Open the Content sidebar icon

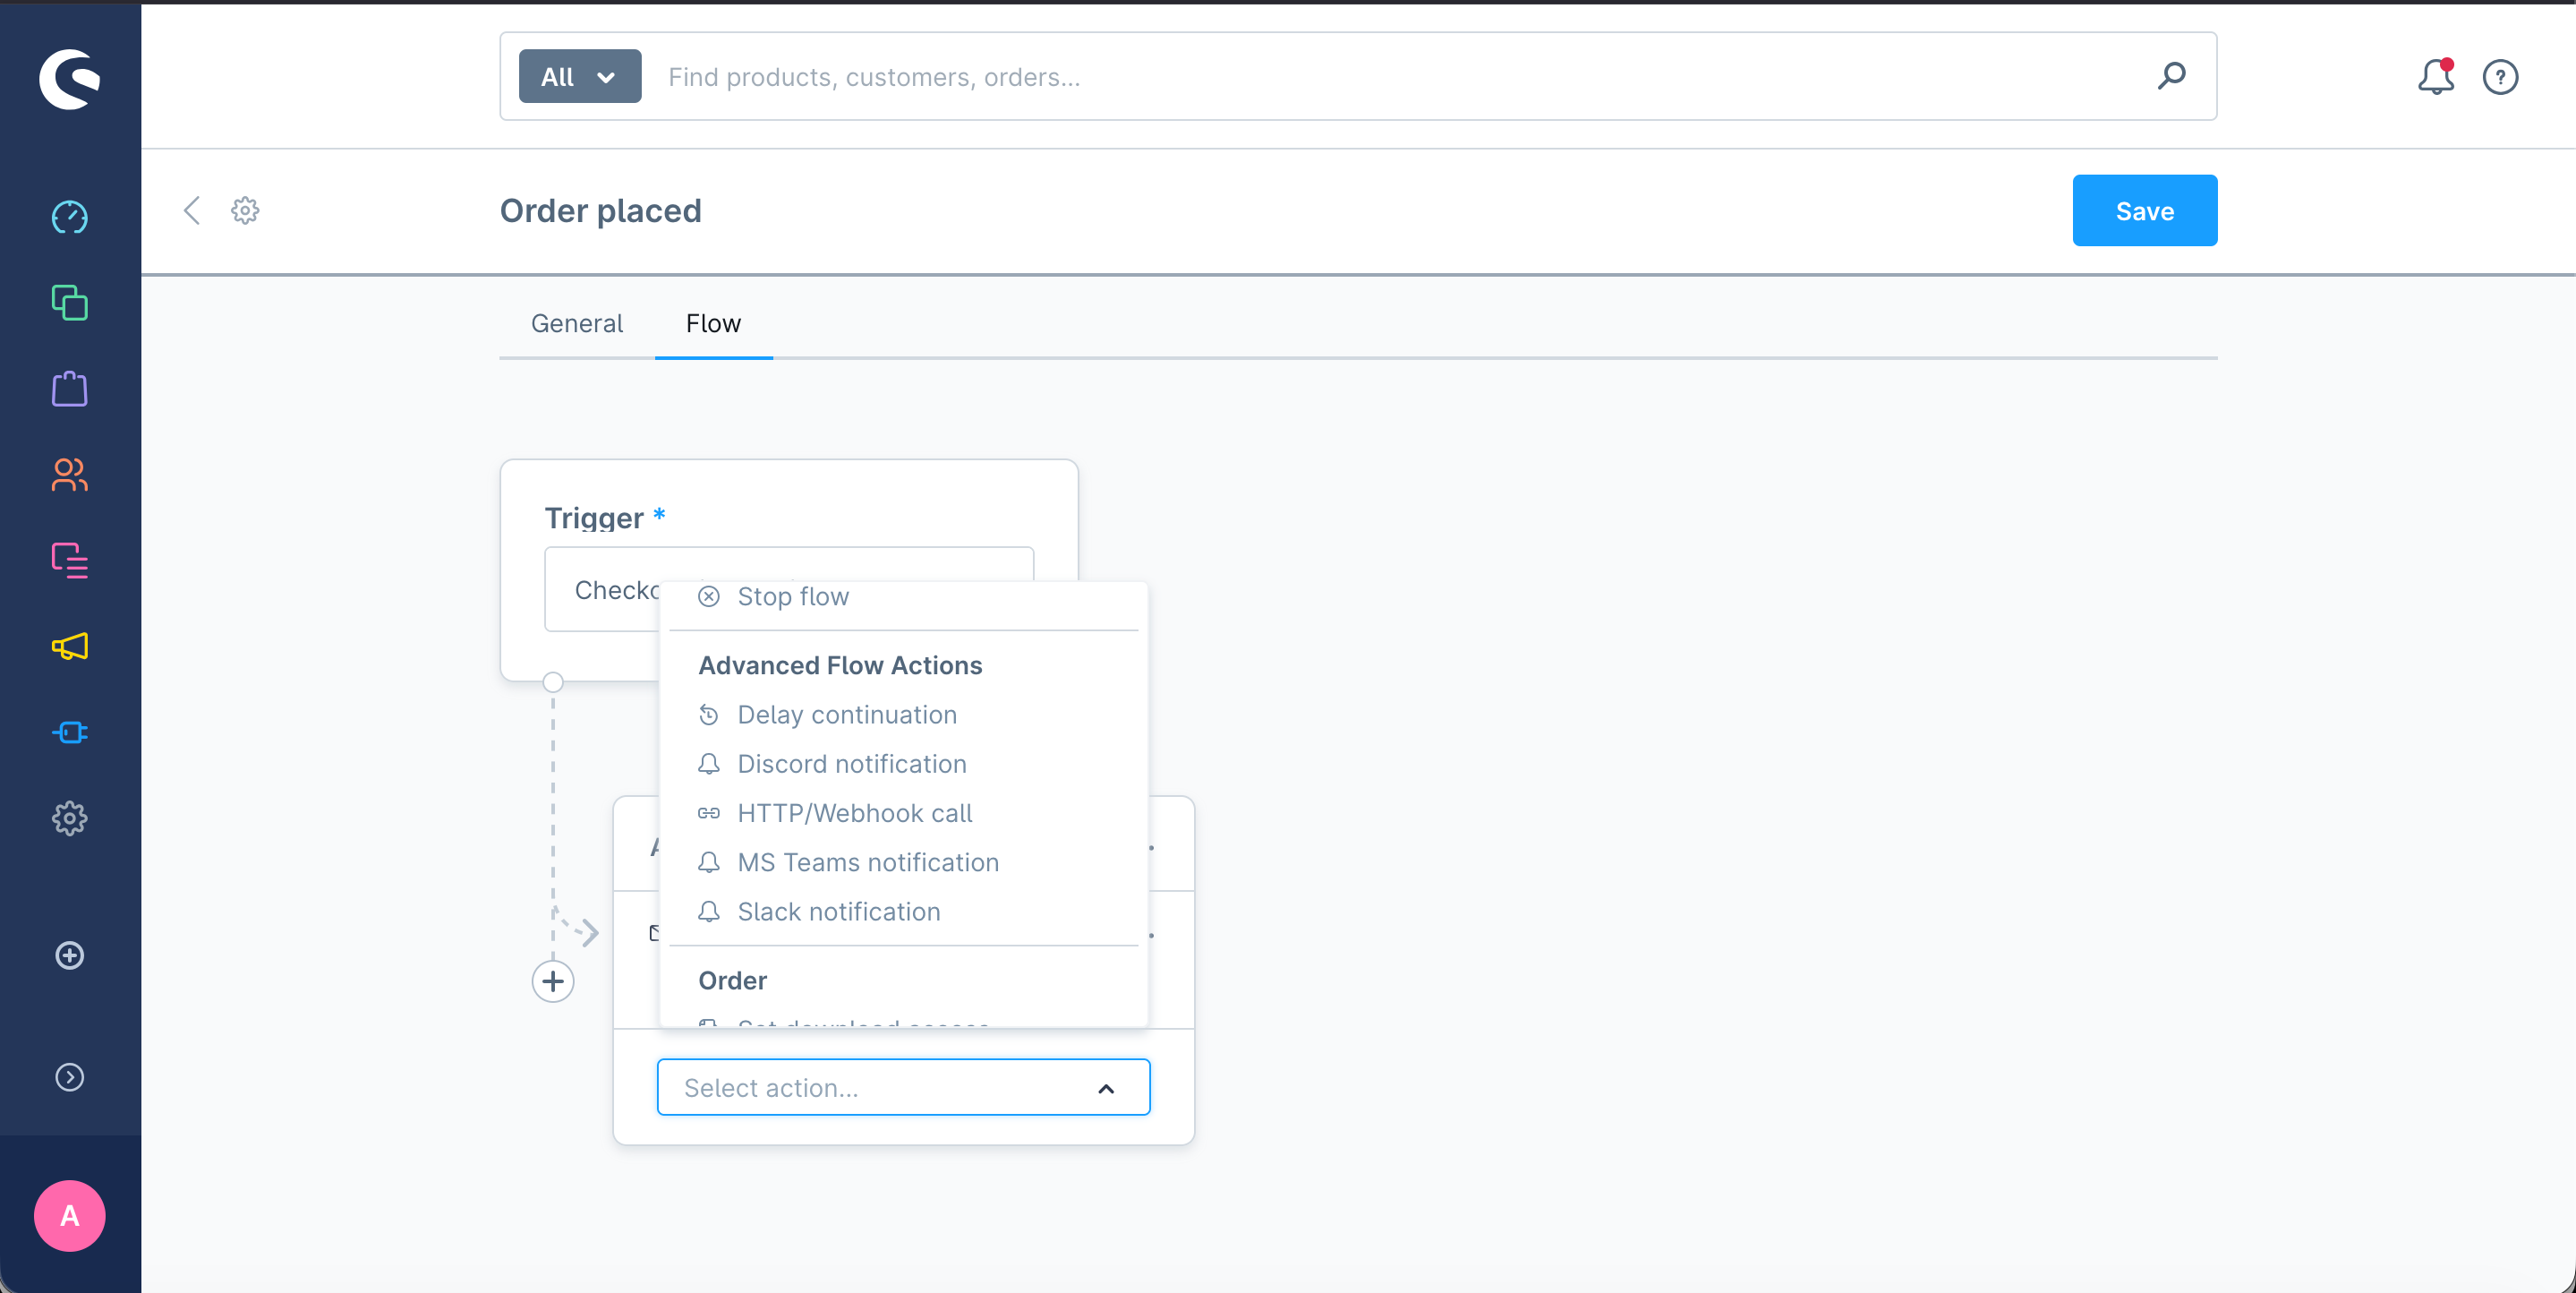click(x=69, y=561)
